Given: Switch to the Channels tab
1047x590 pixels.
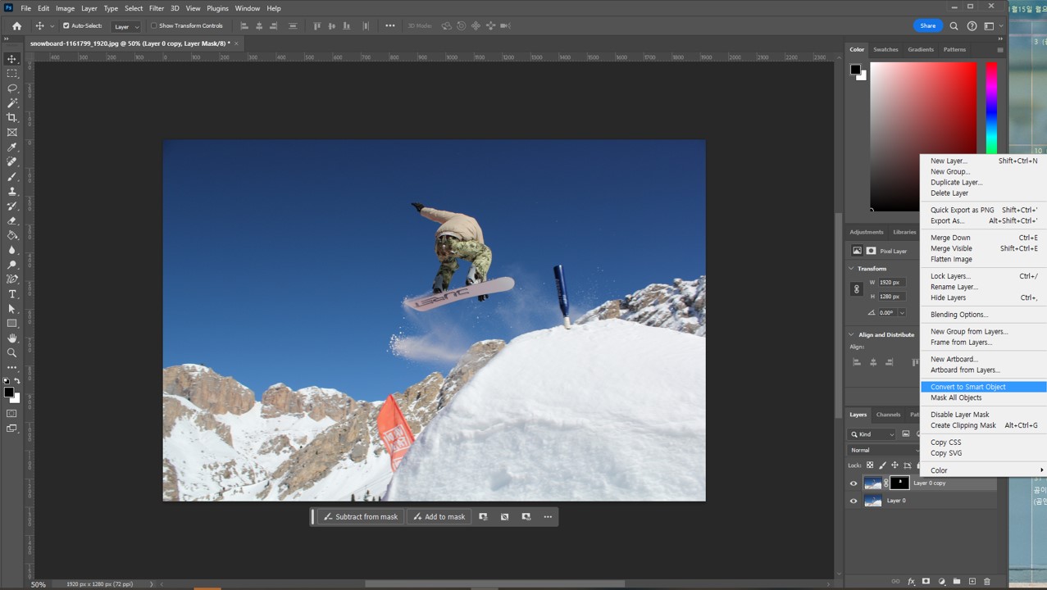Looking at the screenshot, I should 888,415.
